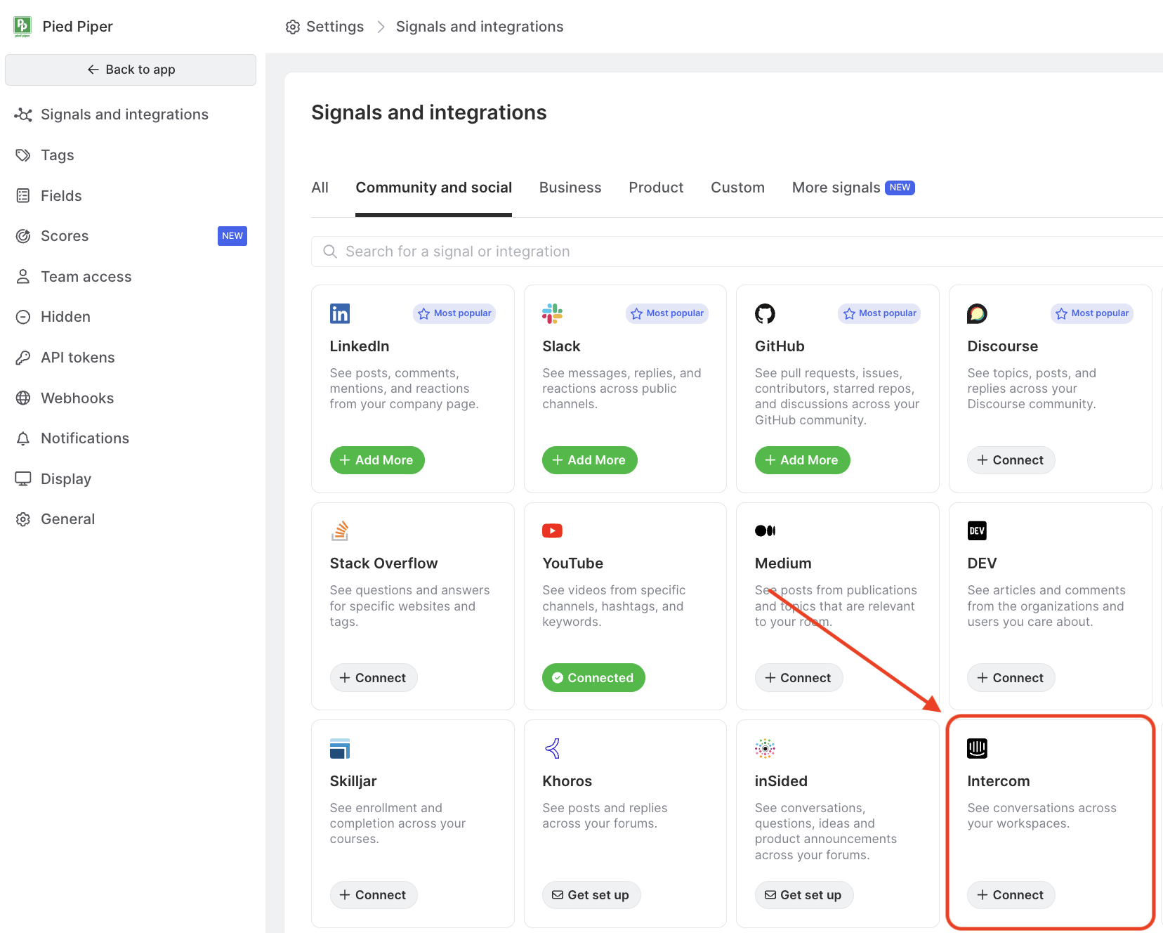Click the Intercom logo icon
Screen dimensions: 1163x933
pos(977,748)
